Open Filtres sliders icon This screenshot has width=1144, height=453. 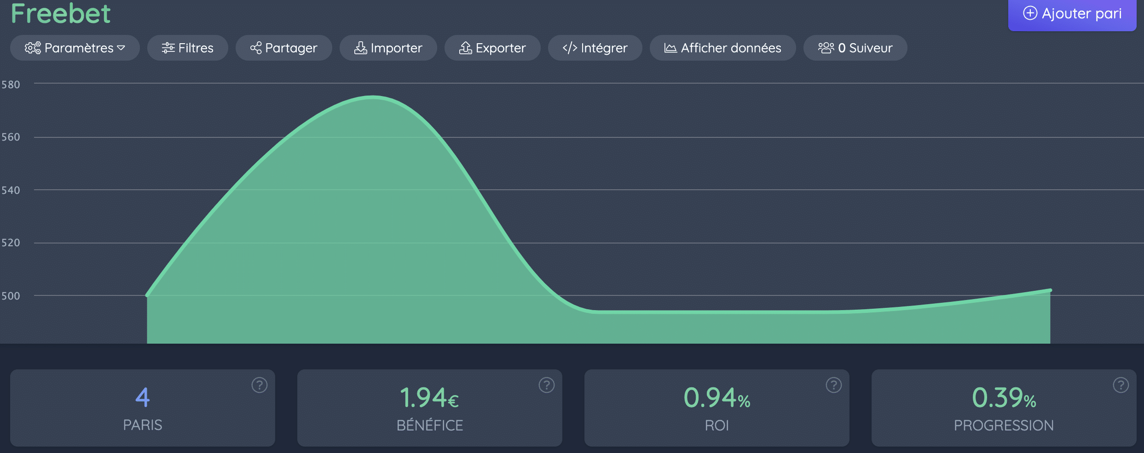point(168,48)
